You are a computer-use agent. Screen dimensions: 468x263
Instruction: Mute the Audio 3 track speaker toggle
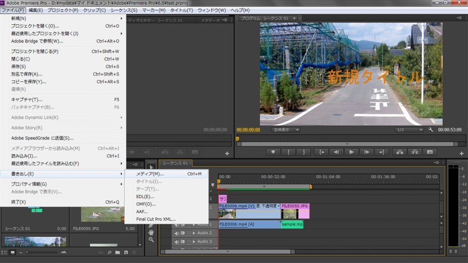177,242
